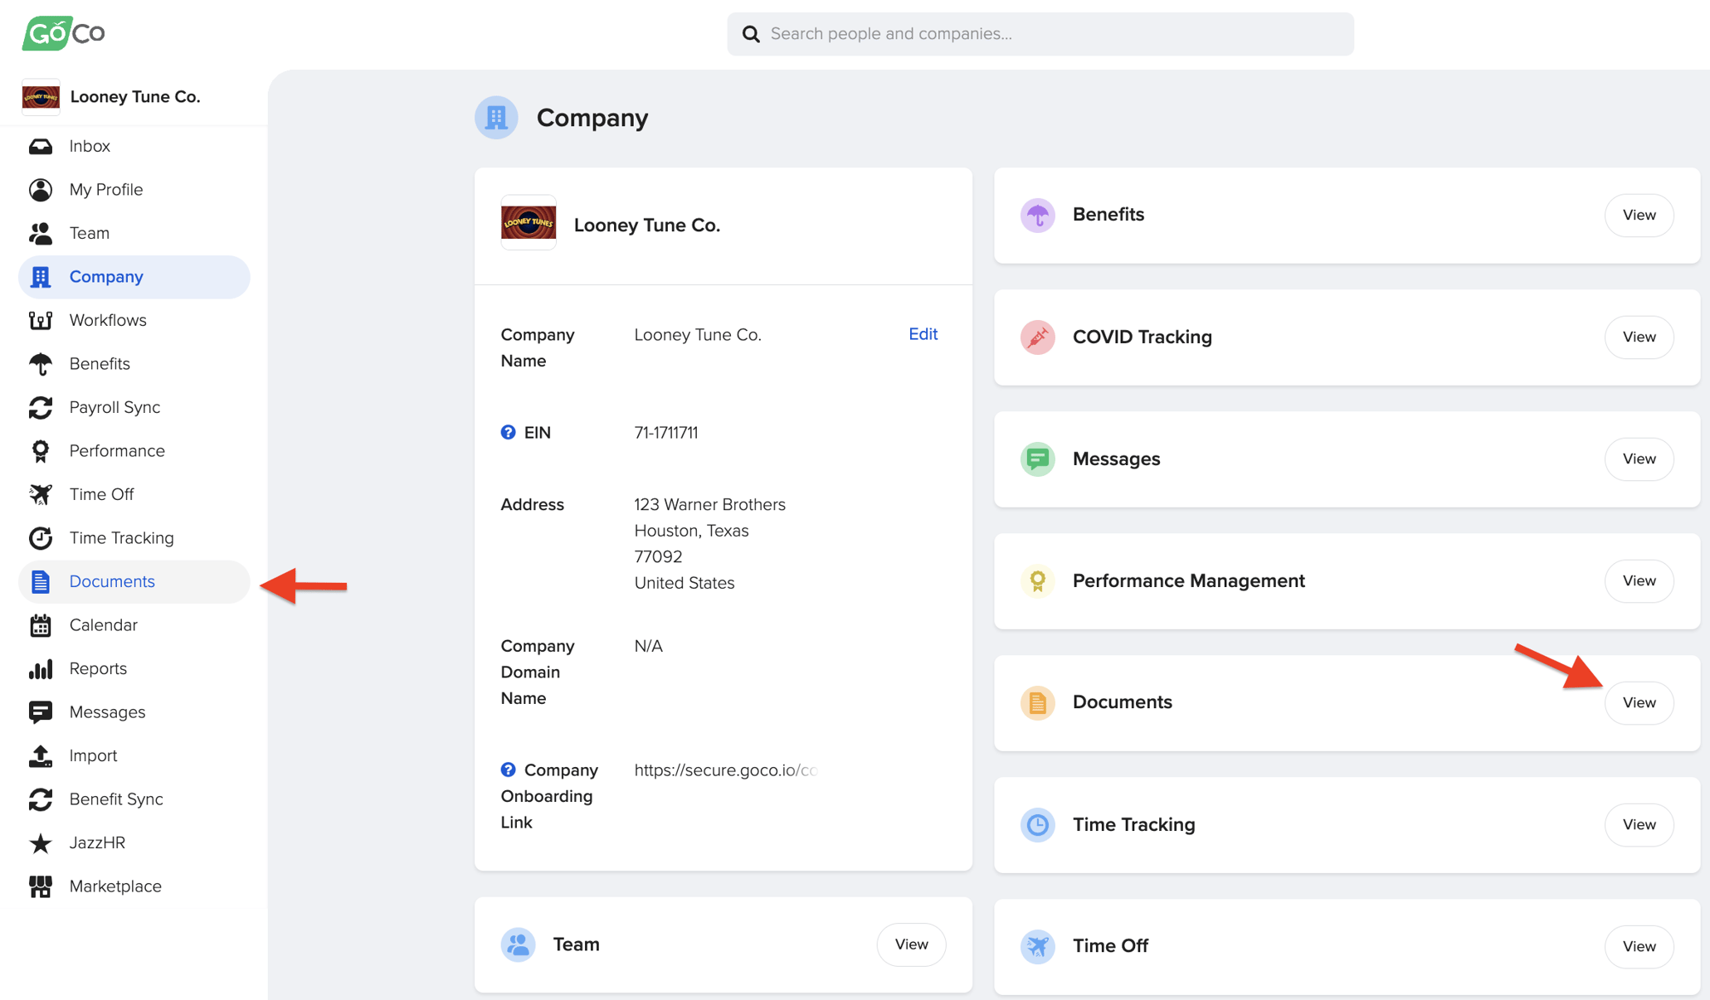Open Workflows from the sidebar
Image resolution: width=1710 pixels, height=1000 pixels.
pos(107,320)
